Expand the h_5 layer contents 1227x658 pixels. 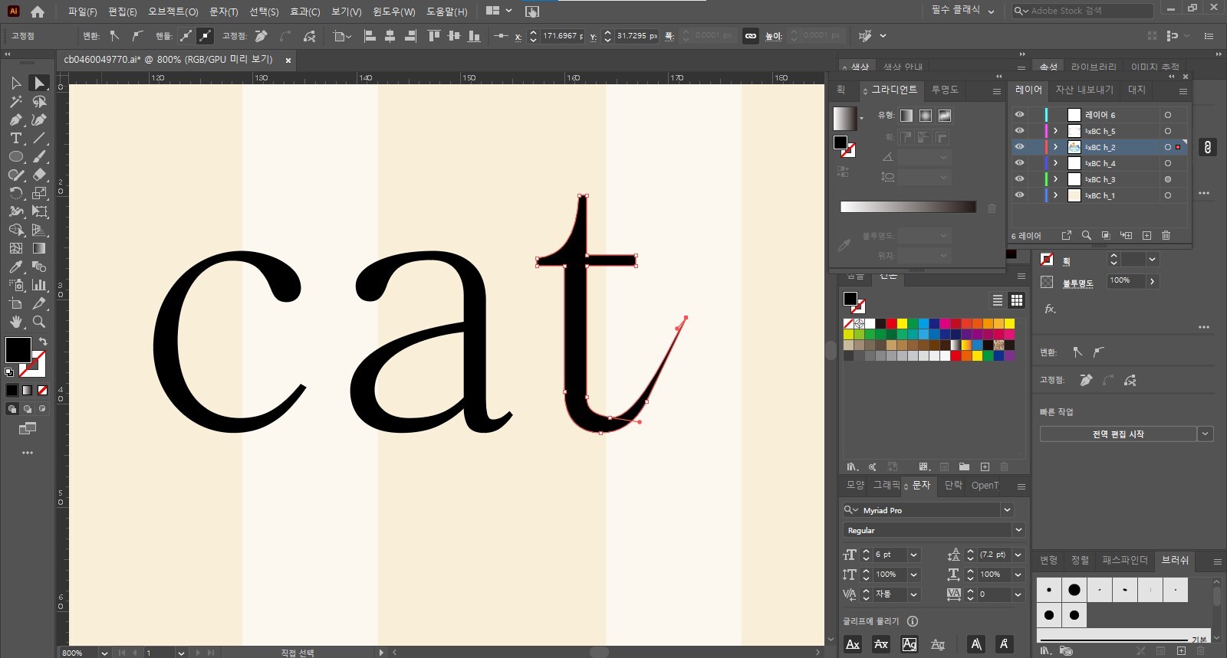[1056, 131]
